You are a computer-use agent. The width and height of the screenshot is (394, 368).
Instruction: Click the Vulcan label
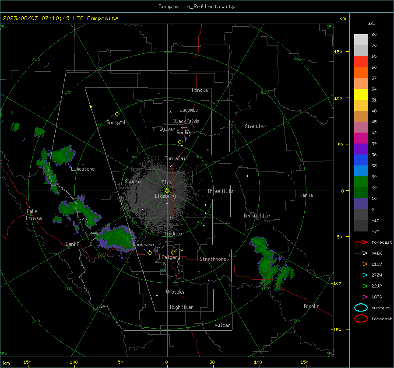point(222,325)
